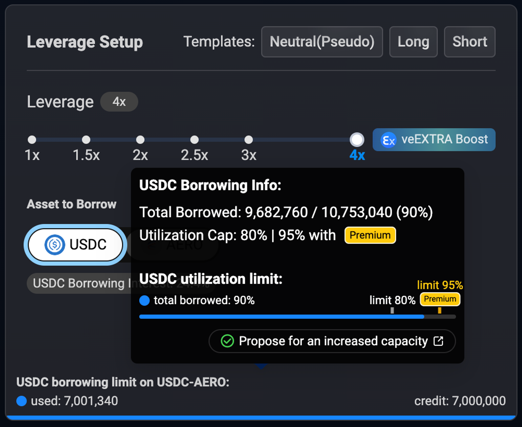
Task: Choose the Short template
Action: (x=469, y=42)
